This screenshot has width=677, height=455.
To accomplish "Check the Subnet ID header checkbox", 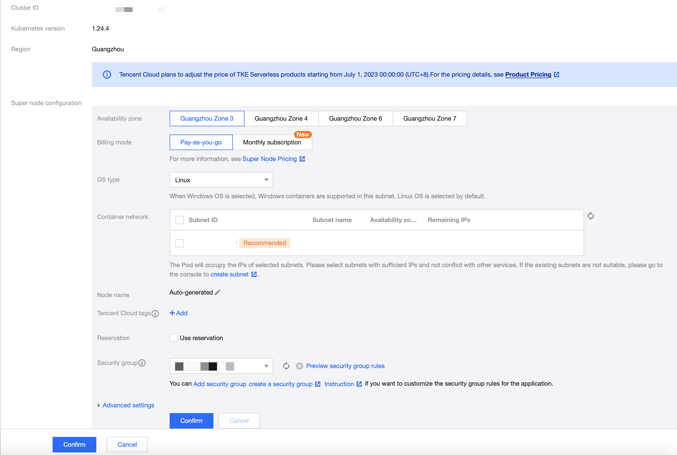I will click(179, 220).
